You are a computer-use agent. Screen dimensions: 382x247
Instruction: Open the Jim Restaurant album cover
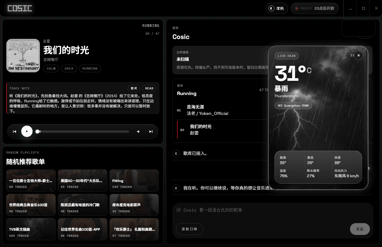click(23, 56)
